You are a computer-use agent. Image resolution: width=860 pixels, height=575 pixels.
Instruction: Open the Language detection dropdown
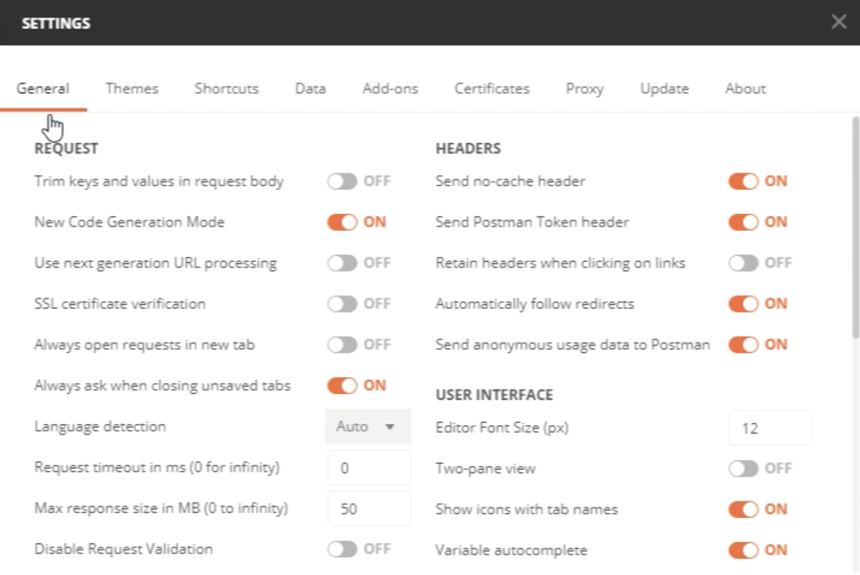click(368, 427)
